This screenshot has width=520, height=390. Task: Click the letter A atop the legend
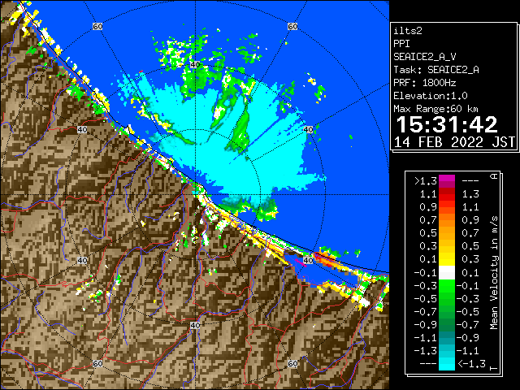tap(494, 176)
